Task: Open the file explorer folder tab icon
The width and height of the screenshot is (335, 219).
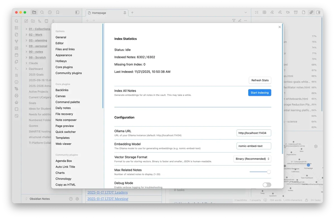Action: (x=34, y=12)
